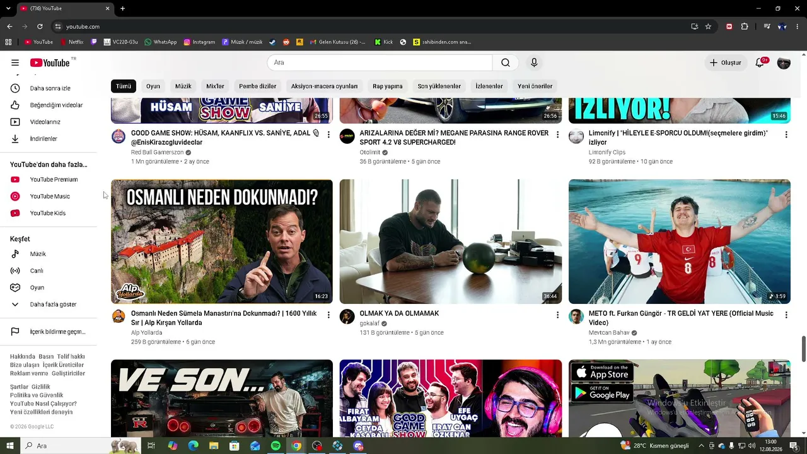Image resolution: width=807 pixels, height=454 pixels.
Task: Click the Otolimit channel avatar
Action: (x=347, y=136)
